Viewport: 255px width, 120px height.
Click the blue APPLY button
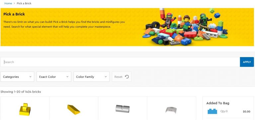[247, 62]
